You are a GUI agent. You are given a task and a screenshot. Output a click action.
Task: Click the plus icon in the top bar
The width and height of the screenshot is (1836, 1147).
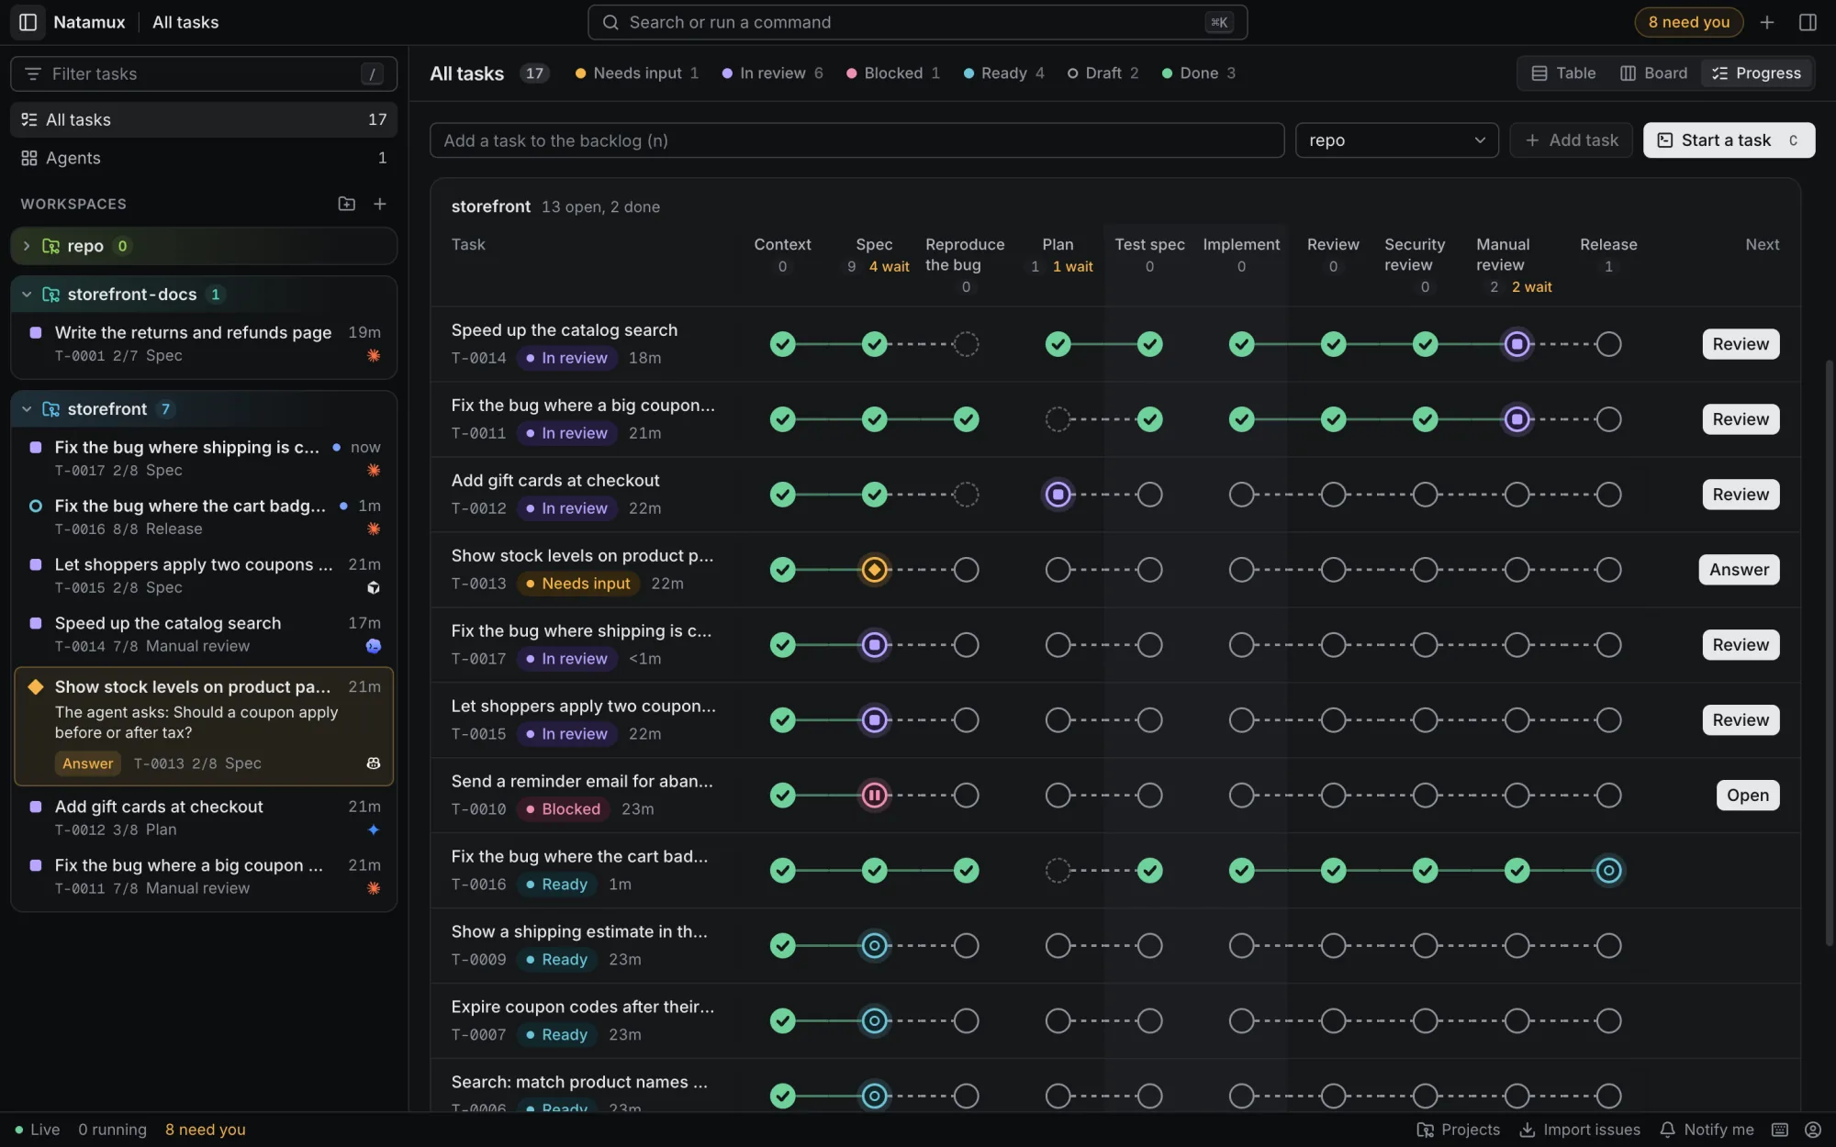(1767, 22)
